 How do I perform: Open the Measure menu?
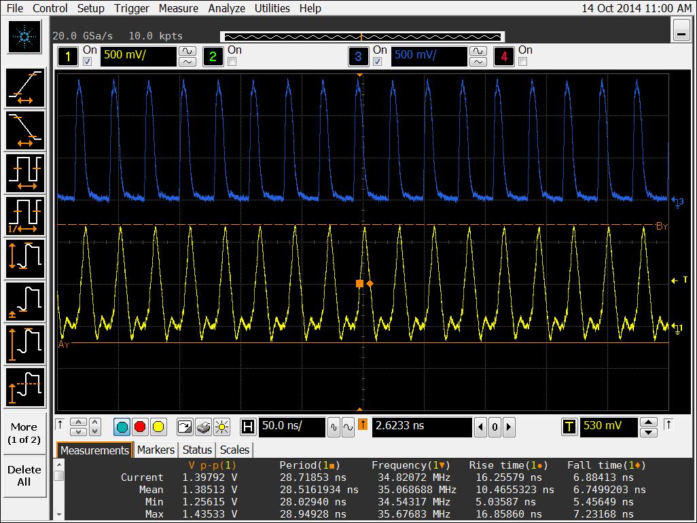(x=178, y=8)
